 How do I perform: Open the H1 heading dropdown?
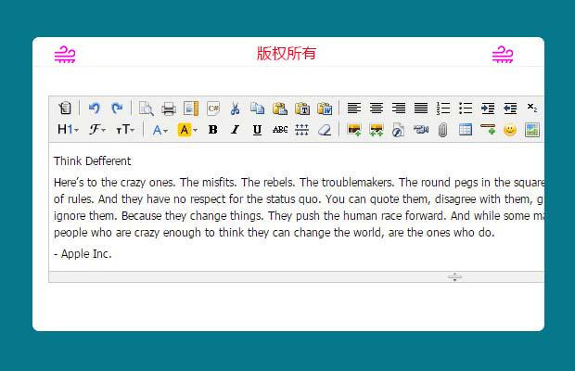coord(68,130)
